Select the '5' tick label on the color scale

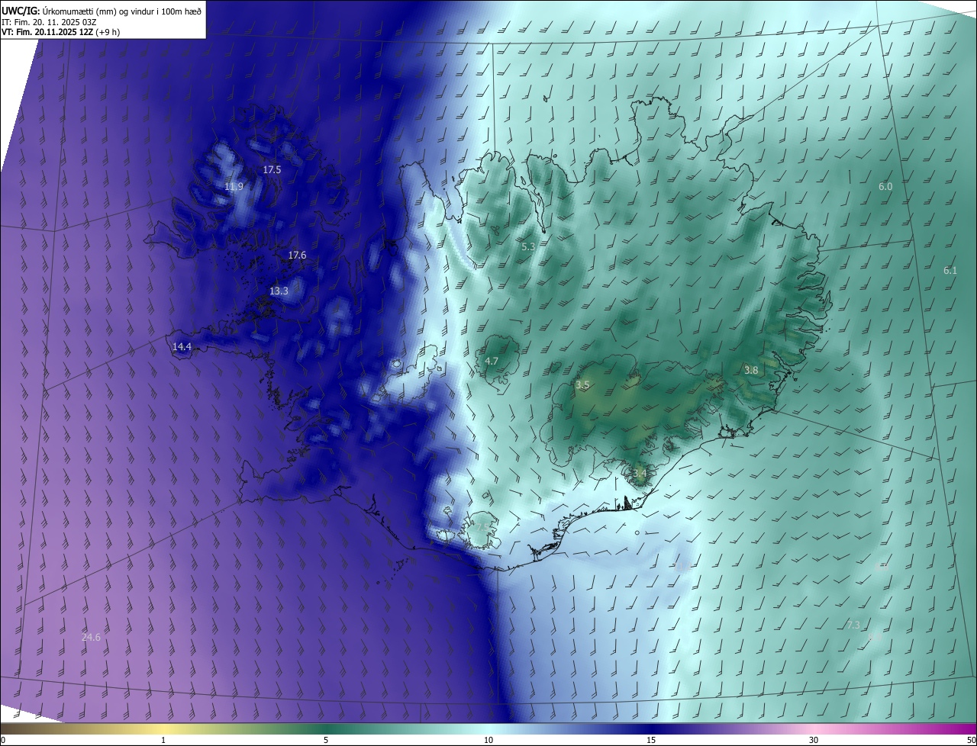tap(326, 740)
